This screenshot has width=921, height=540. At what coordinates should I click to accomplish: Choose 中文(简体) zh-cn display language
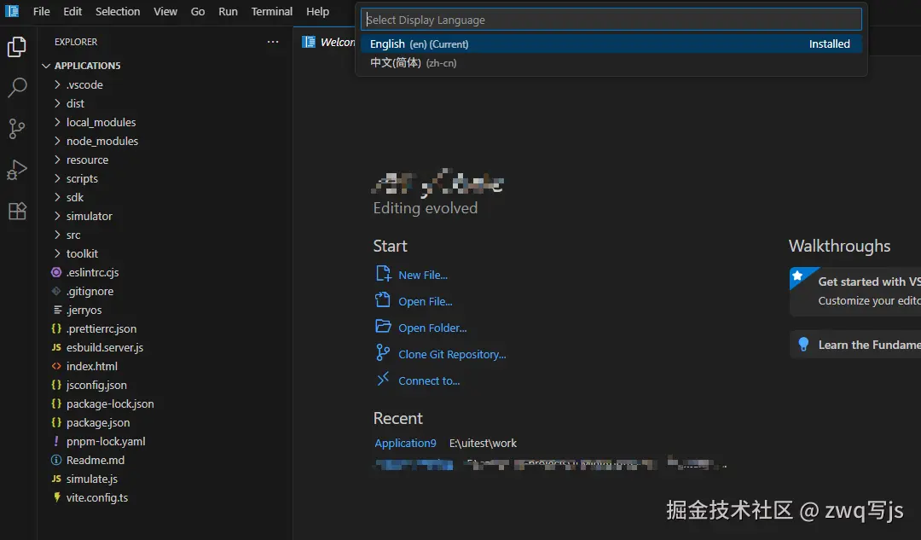point(611,63)
